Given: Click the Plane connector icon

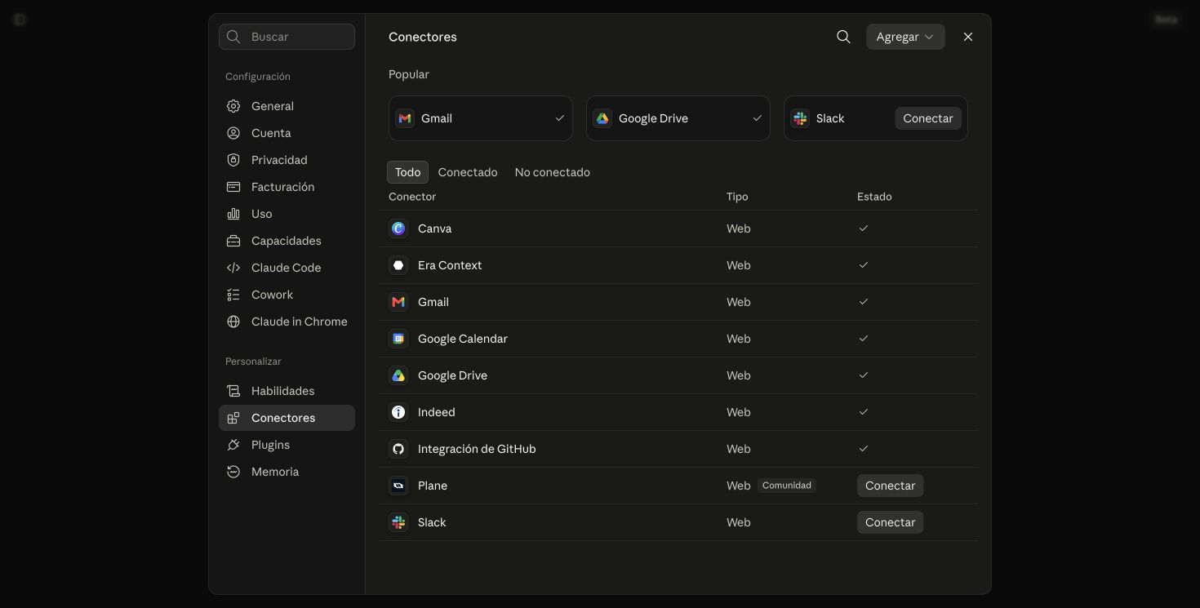Looking at the screenshot, I should [398, 486].
